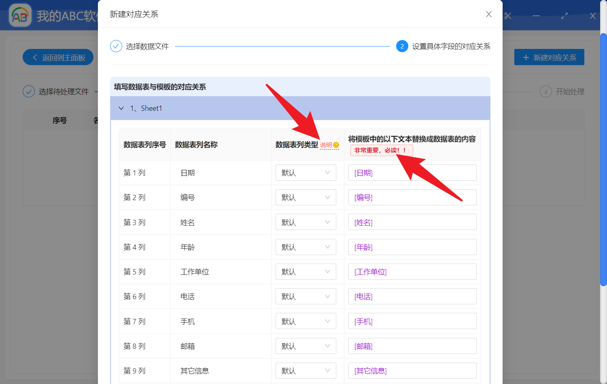Close the 新建对应关系 dialog
This screenshot has width=607, height=384.
[488, 14]
